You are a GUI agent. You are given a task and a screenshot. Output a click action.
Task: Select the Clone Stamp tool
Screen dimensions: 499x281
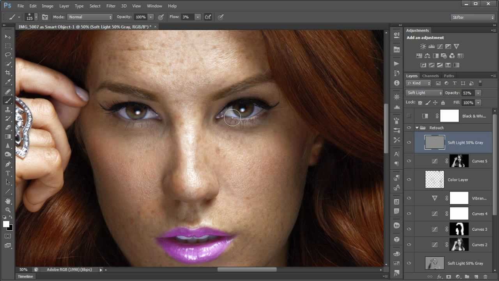[8, 110]
